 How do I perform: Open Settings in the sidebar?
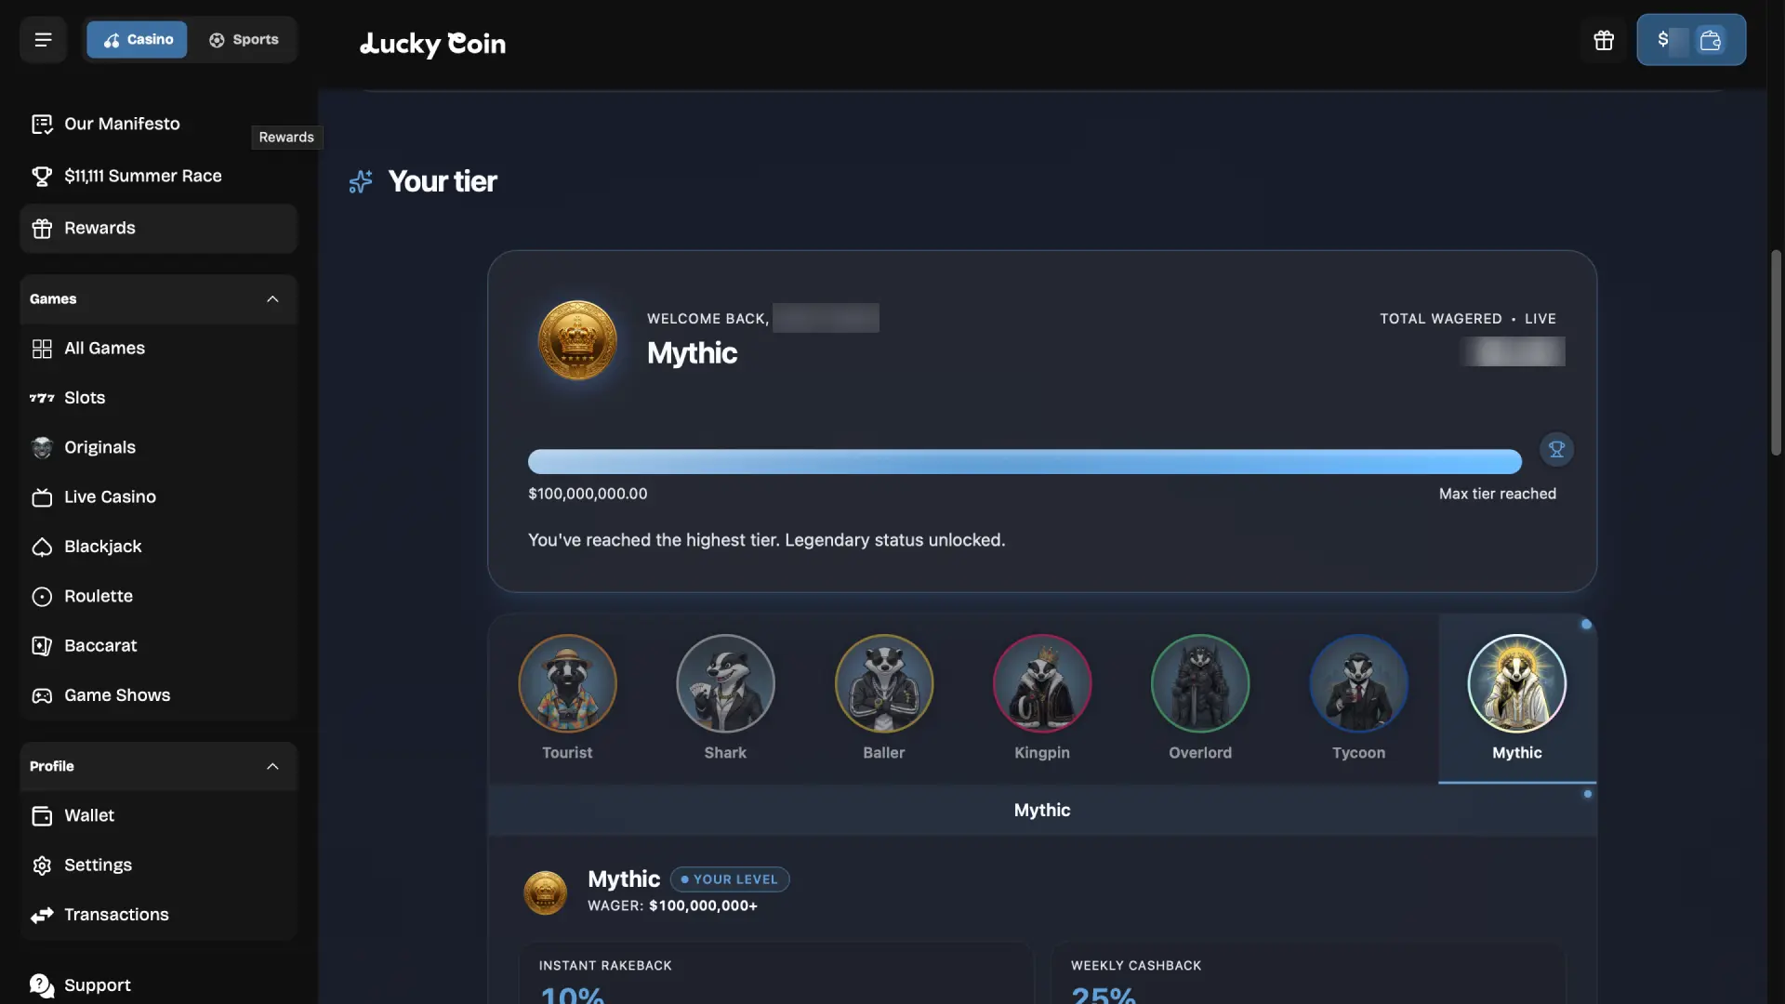pyautogui.click(x=158, y=865)
